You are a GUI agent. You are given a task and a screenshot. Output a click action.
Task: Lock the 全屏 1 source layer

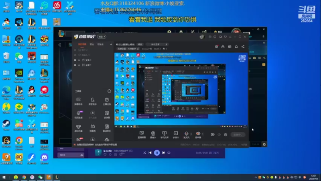(79, 65)
